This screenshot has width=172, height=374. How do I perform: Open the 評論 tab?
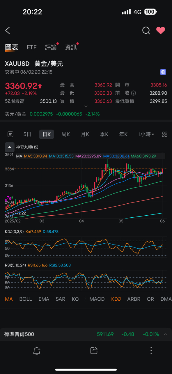51,47
